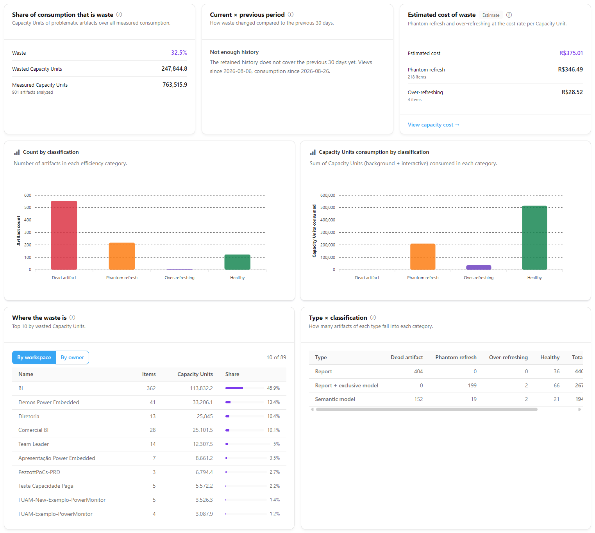The width and height of the screenshot is (595, 533).
Task: Click Teste Capacidade Paga workspace name
Action: click(46, 486)
